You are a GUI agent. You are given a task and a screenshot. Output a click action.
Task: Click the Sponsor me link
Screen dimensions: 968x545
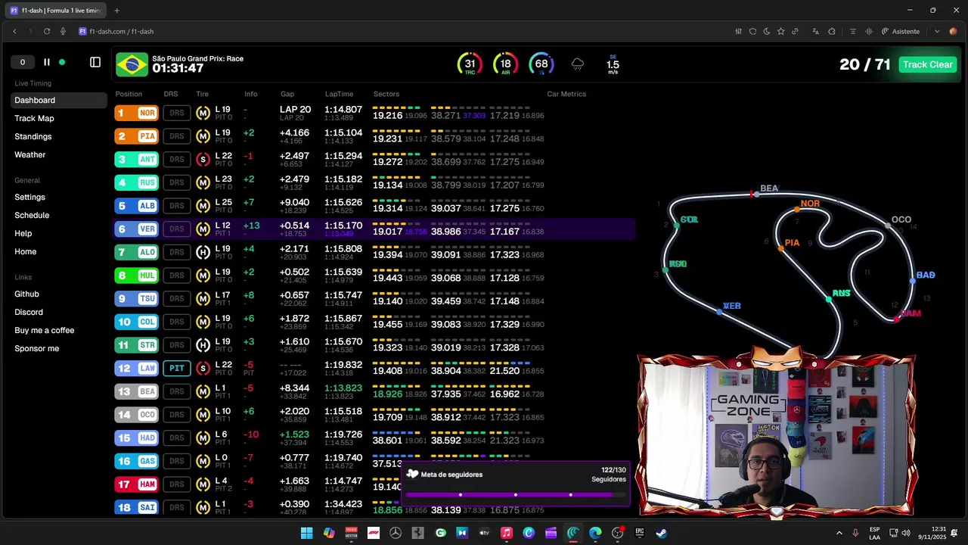pyautogui.click(x=37, y=348)
